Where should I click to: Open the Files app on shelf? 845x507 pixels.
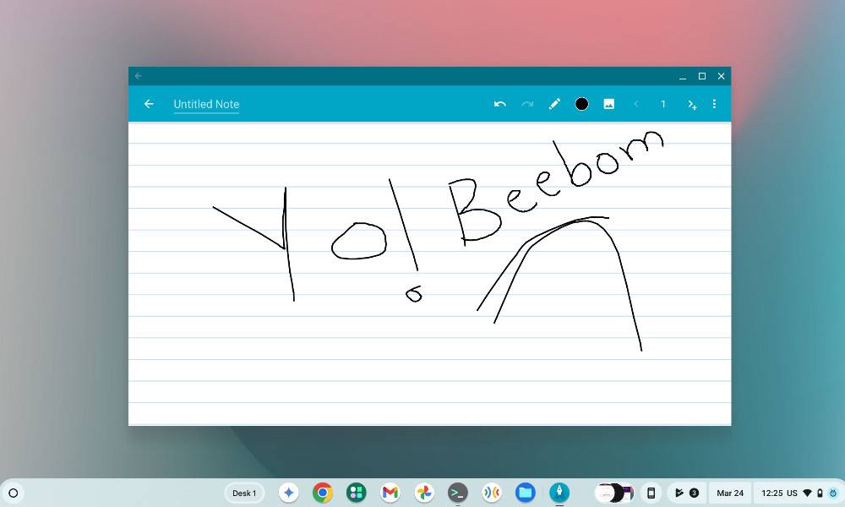[525, 493]
